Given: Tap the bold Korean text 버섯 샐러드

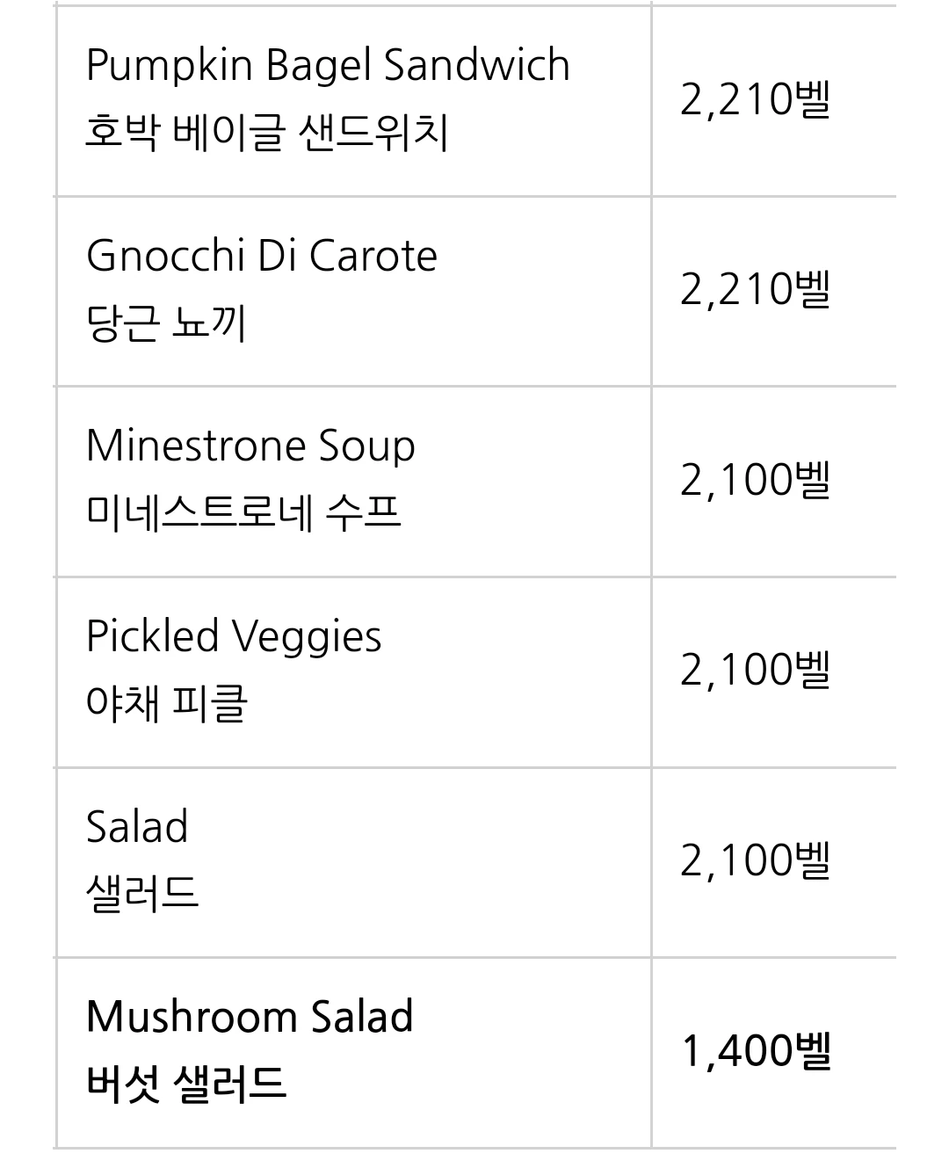Looking at the screenshot, I should (x=186, y=1084).
